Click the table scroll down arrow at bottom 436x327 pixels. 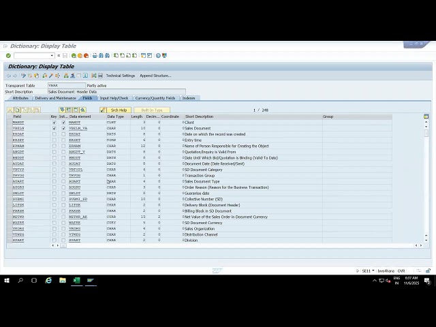[426, 240]
